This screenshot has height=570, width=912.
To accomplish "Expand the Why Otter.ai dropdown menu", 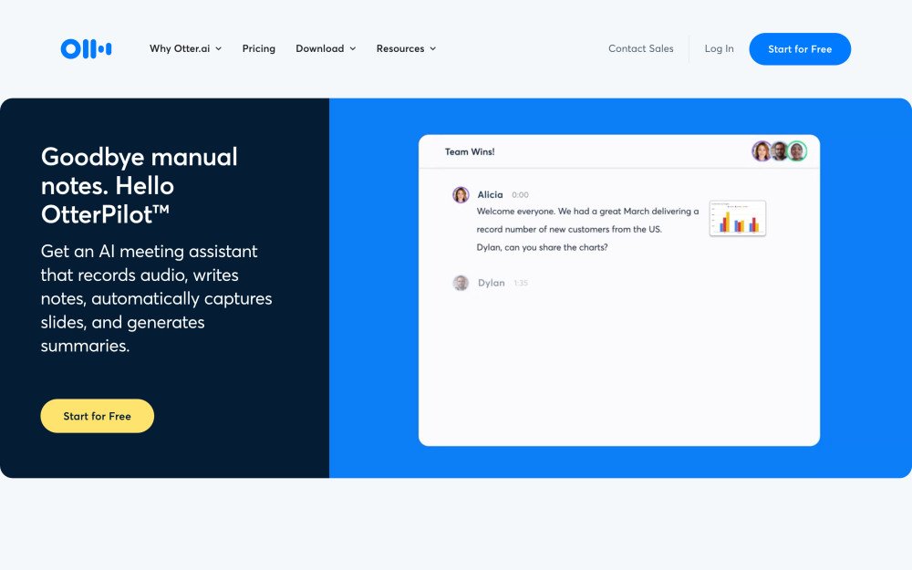I will point(185,49).
